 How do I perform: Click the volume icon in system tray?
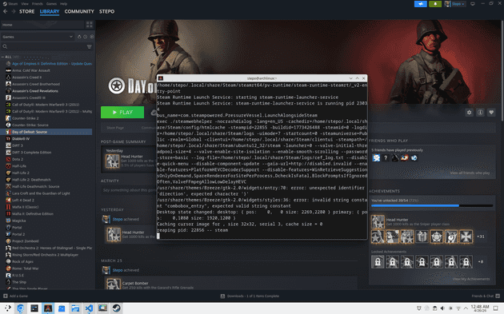(442, 308)
